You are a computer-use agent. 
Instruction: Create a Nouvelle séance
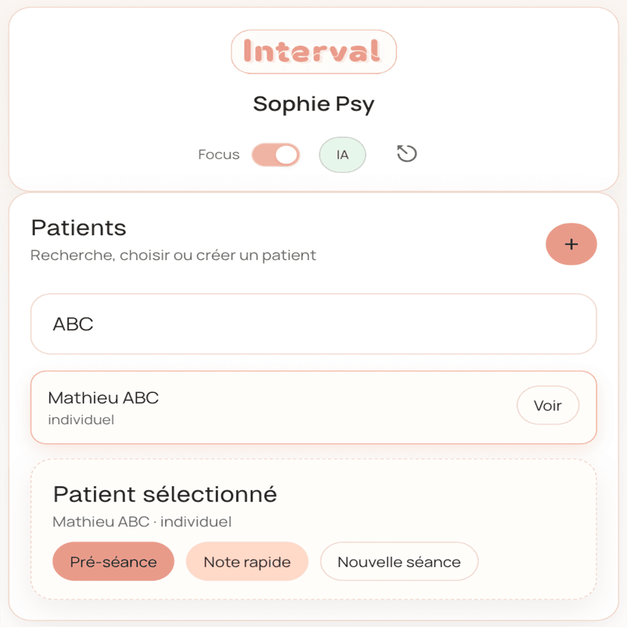pos(399,562)
